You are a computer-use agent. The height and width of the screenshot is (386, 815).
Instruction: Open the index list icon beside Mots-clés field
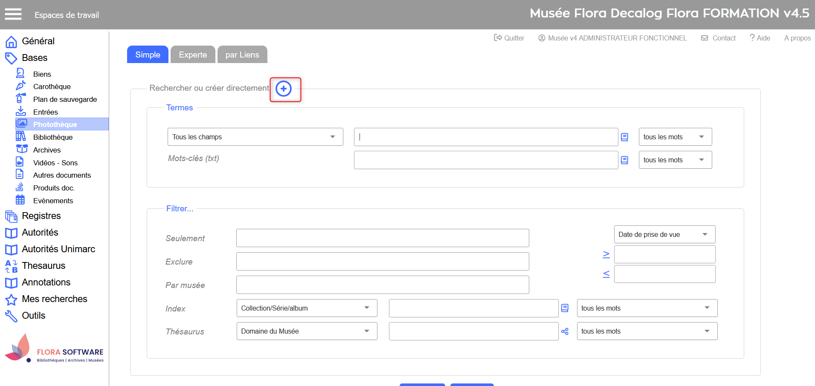click(624, 160)
